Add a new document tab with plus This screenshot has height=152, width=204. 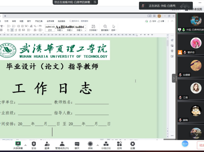[x=5, y=16]
